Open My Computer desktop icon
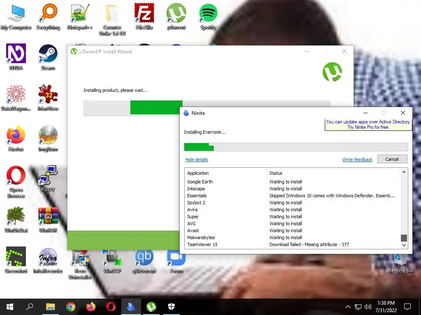This screenshot has height=315, width=421. point(16,16)
